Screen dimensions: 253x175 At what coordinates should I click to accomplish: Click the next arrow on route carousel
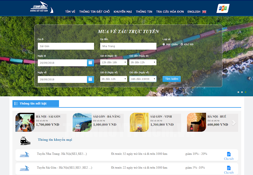click(234, 123)
